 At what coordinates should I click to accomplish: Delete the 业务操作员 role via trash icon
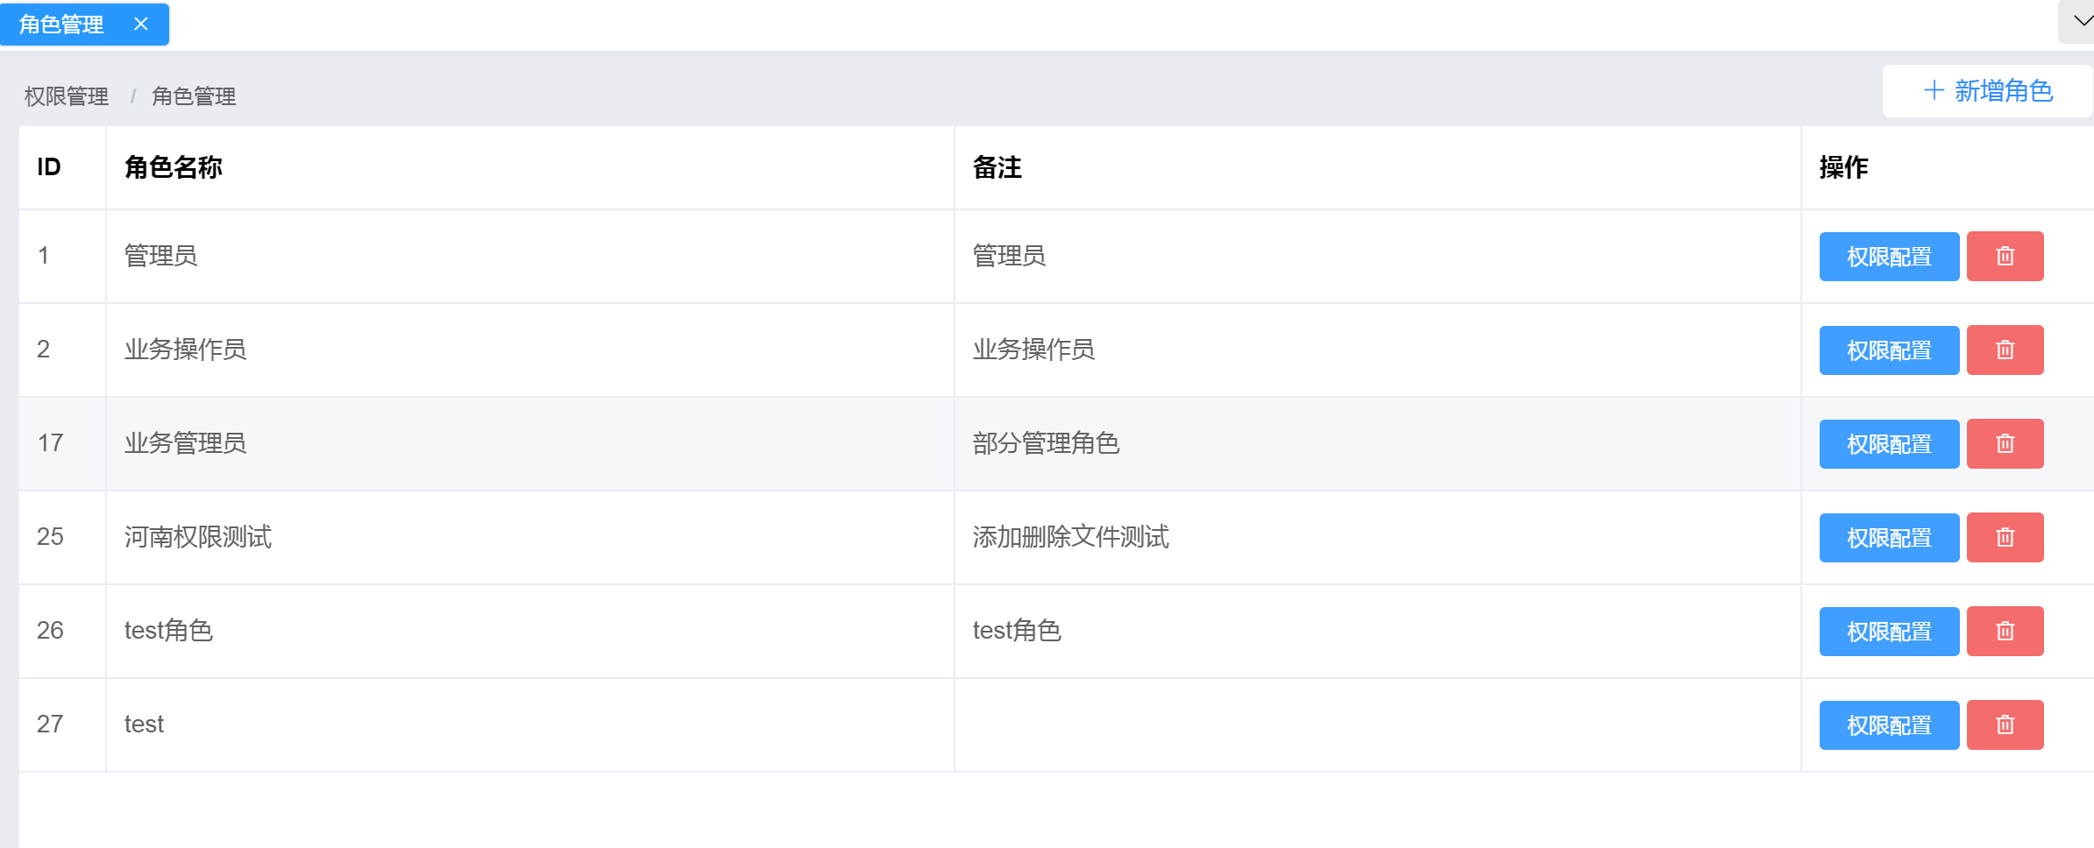pyautogui.click(x=2005, y=350)
